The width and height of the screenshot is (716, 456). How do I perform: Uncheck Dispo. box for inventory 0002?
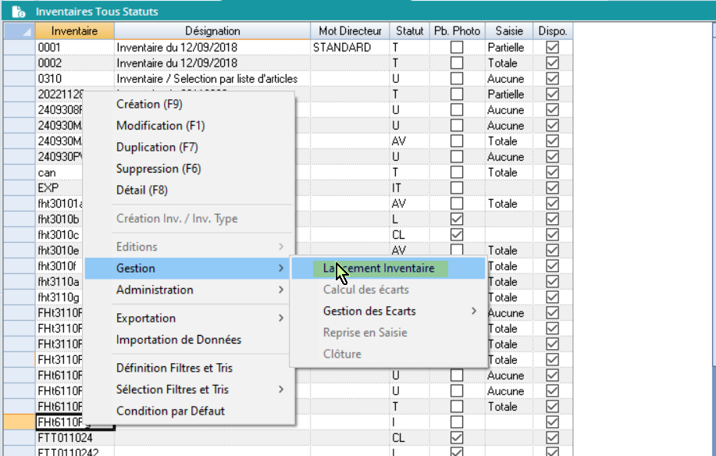[x=553, y=63]
